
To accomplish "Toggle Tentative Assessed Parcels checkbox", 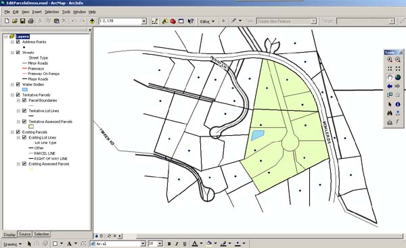I will 24,121.
